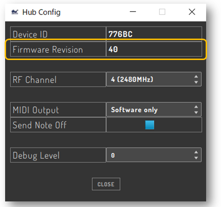Screen dimensions: 221x207
Task: Click the MIDI Output up arrow
Action: (196, 107)
